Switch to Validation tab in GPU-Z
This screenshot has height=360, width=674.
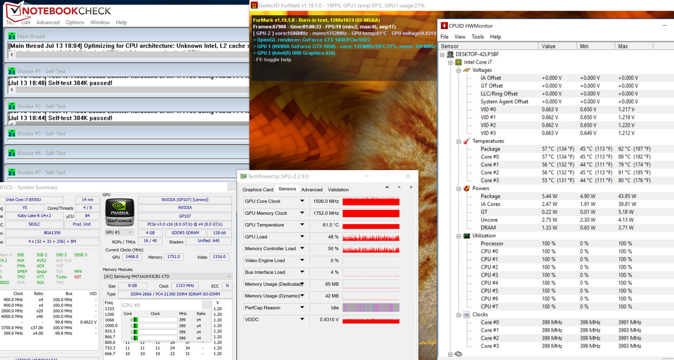pyautogui.click(x=338, y=189)
